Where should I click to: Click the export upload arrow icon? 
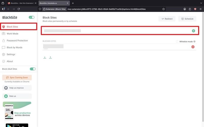[x=50, y=58]
